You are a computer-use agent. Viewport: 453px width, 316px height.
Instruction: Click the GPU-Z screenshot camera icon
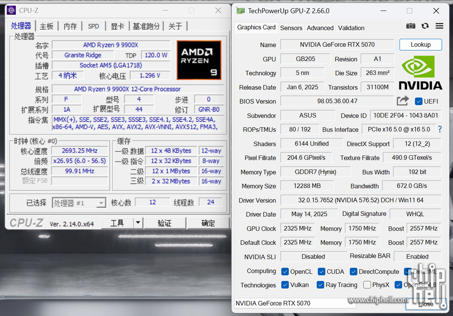[410, 26]
